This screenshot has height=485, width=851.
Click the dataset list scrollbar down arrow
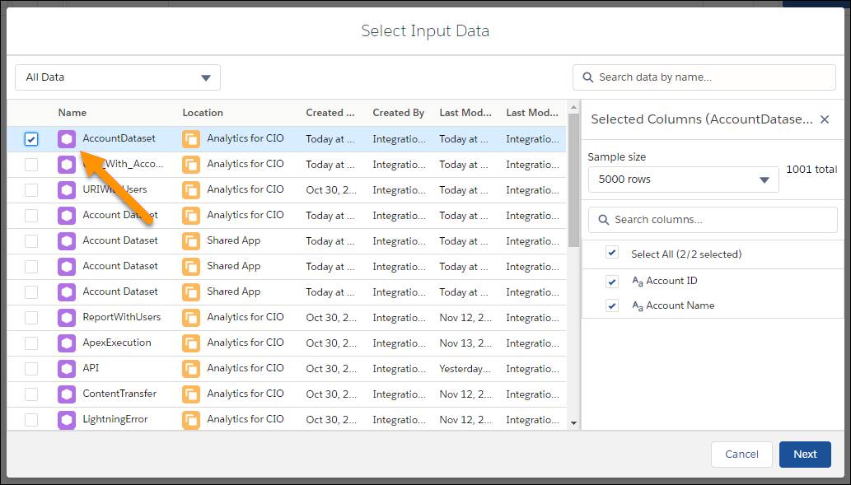tap(573, 423)
